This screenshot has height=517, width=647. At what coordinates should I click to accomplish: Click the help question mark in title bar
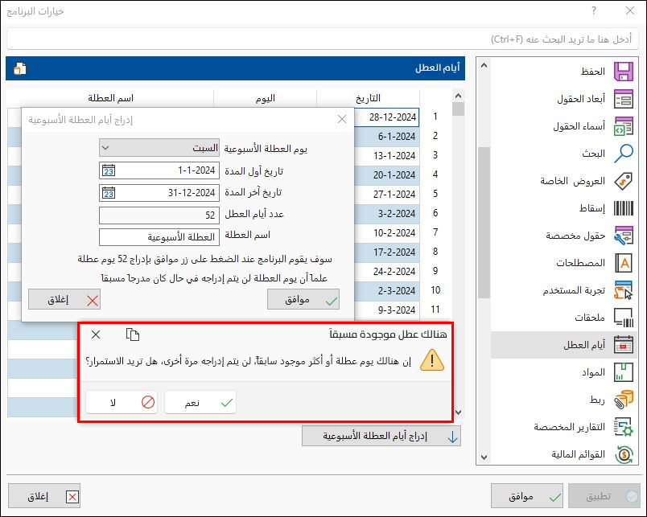tap(594, 10)
